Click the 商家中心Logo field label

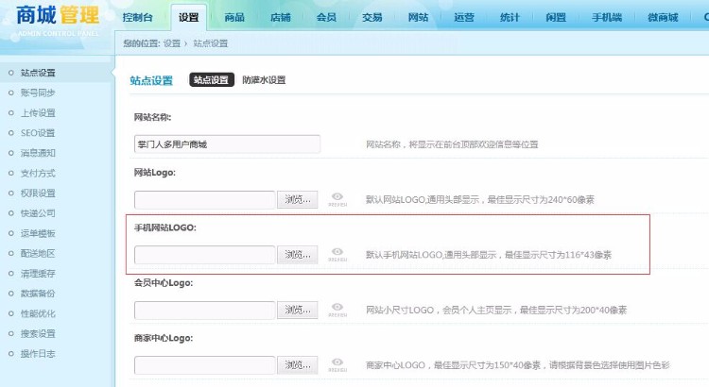click(x=164, y=338)
